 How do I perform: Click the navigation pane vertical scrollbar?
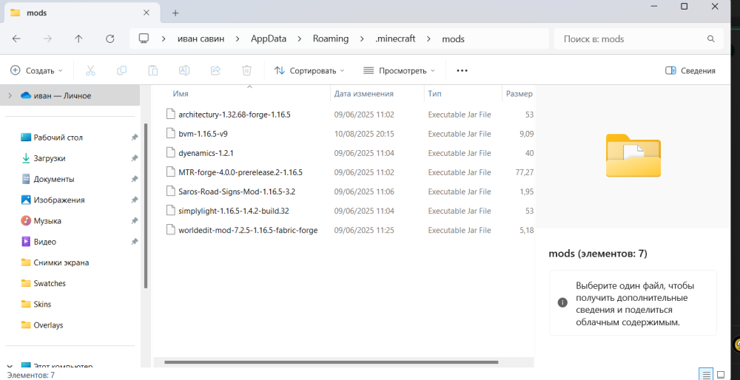146,206
